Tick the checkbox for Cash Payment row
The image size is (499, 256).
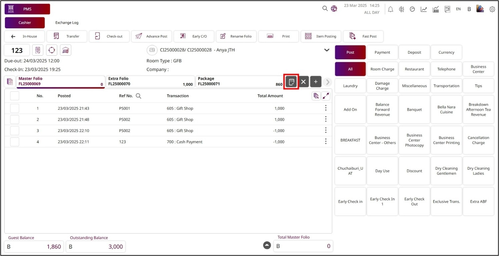(x=15, y=142)
